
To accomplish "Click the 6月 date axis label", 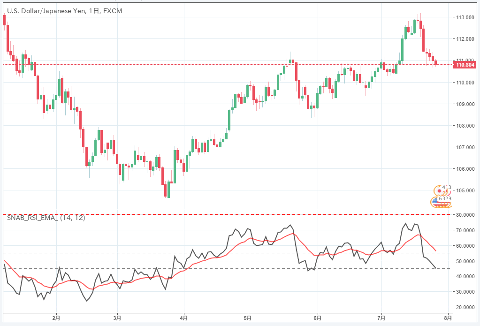I will 318,318.
